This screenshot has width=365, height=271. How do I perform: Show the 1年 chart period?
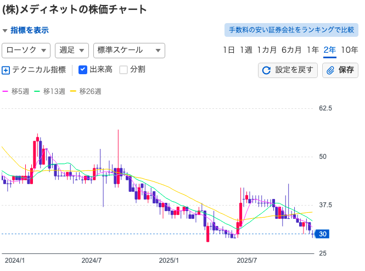tap(313, 50)
